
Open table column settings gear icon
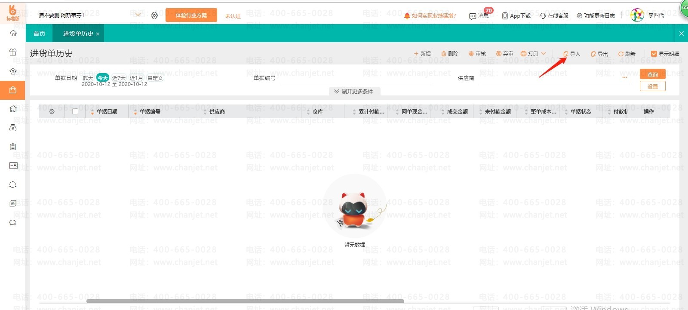tap(52, 111)
